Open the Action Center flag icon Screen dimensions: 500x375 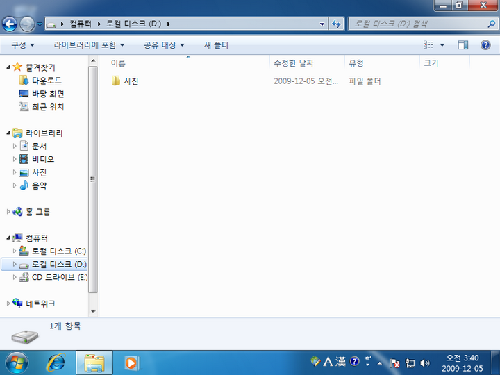coord(394,363)
